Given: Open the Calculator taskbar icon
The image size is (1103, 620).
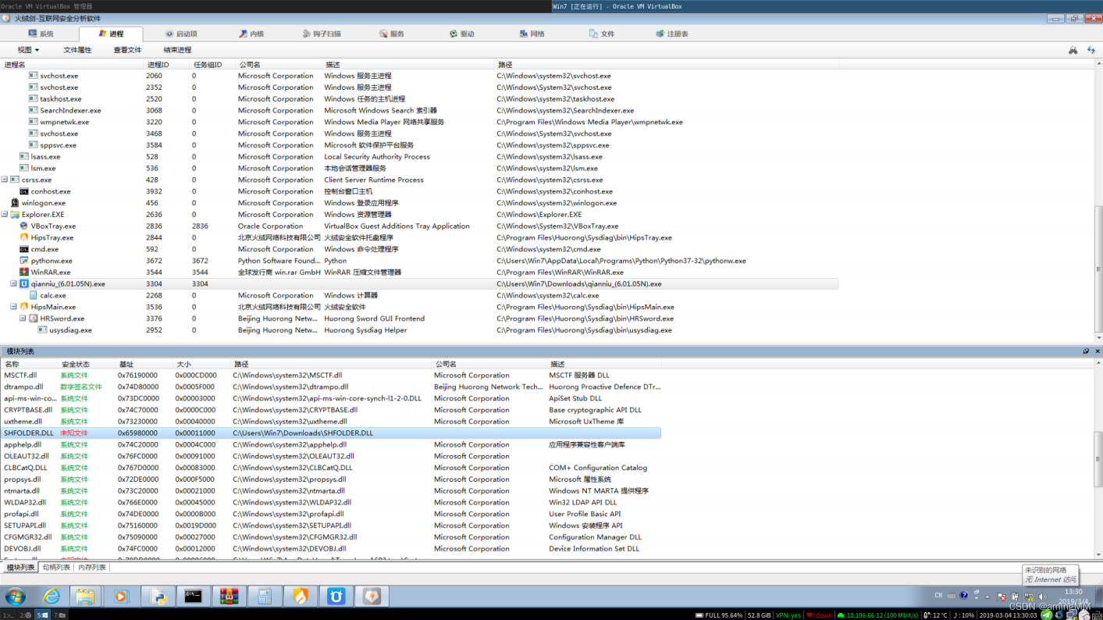Looking at the screenshot, I should click(265, 597).
